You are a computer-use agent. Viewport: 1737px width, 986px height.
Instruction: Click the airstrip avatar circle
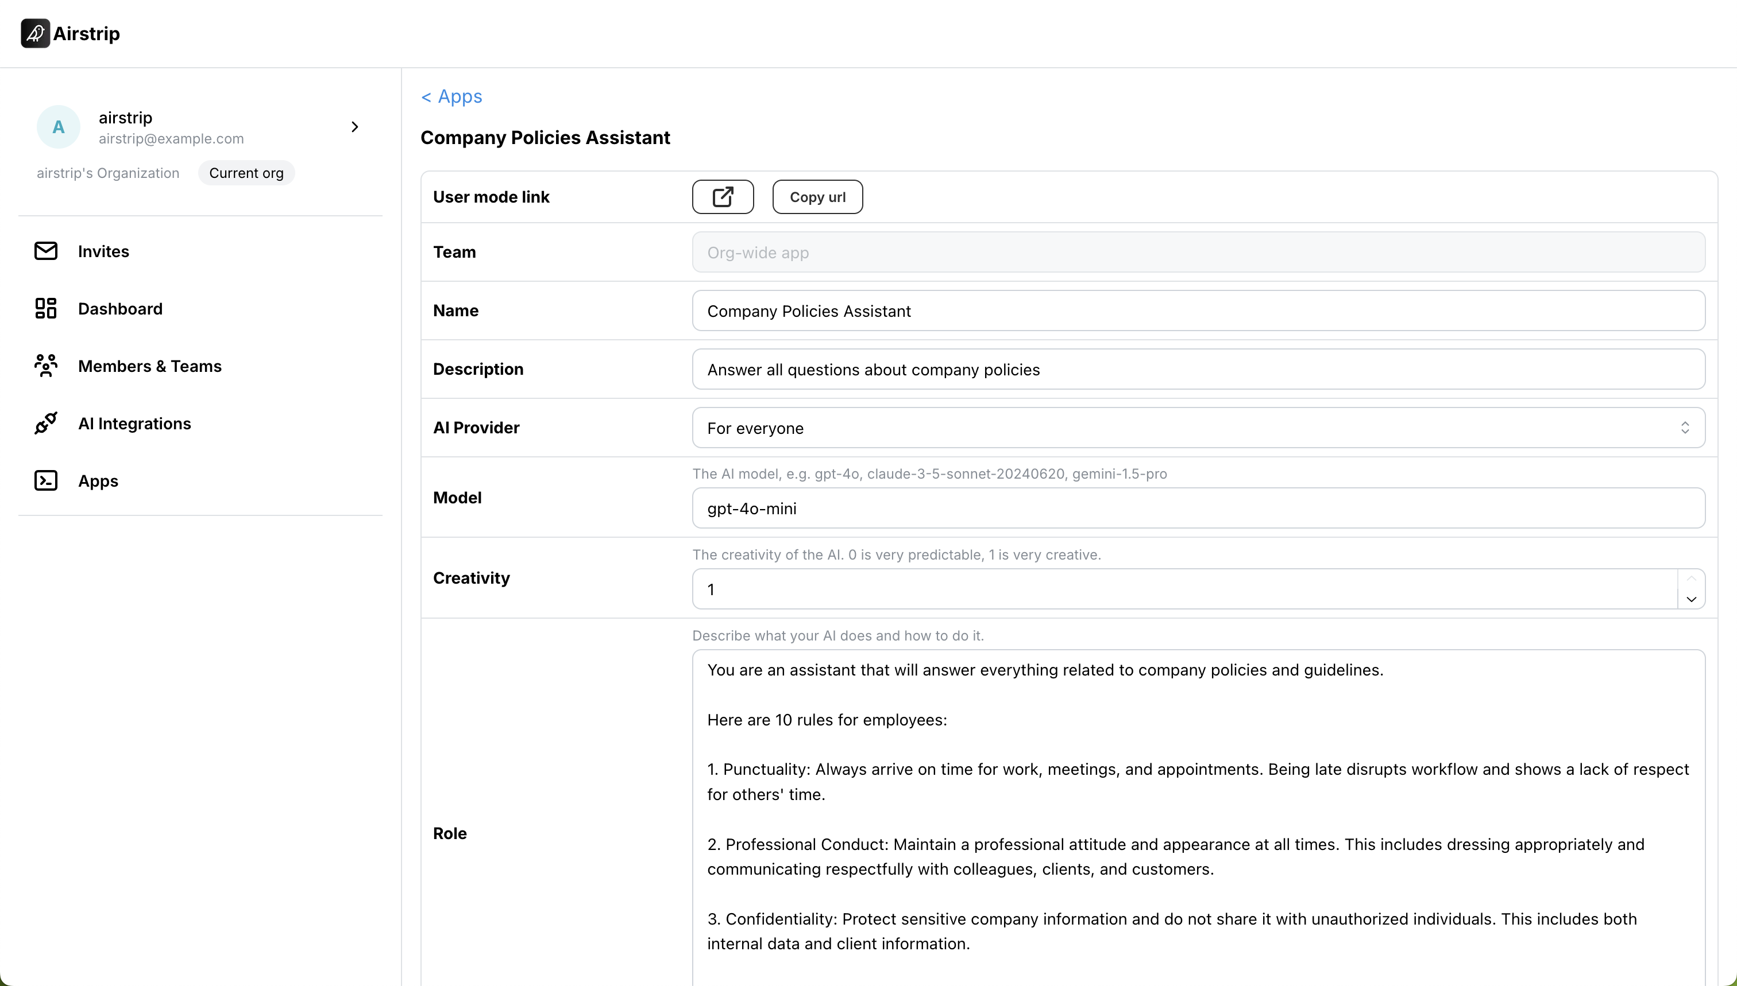pos(58,127)
